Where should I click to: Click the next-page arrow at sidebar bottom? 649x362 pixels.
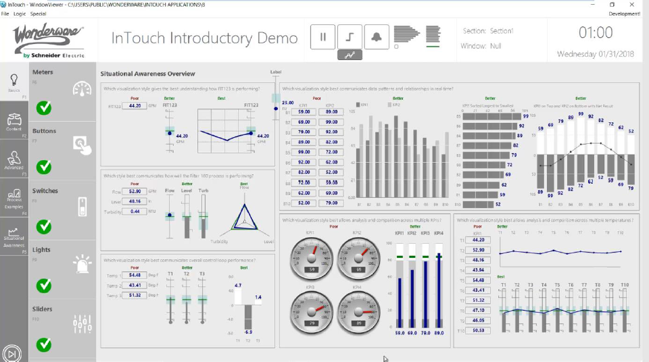tap(12, 353)
